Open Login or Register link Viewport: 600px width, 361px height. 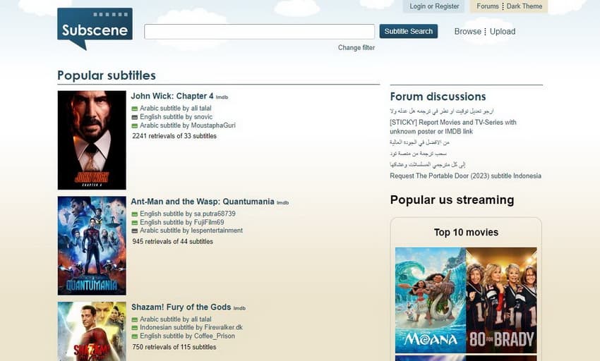click(434, 6)
